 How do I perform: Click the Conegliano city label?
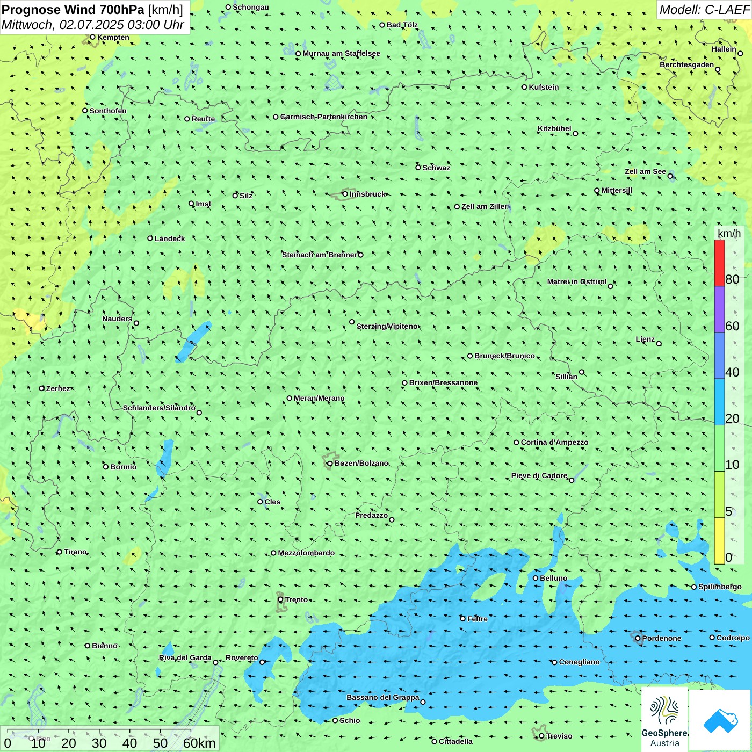579,662
